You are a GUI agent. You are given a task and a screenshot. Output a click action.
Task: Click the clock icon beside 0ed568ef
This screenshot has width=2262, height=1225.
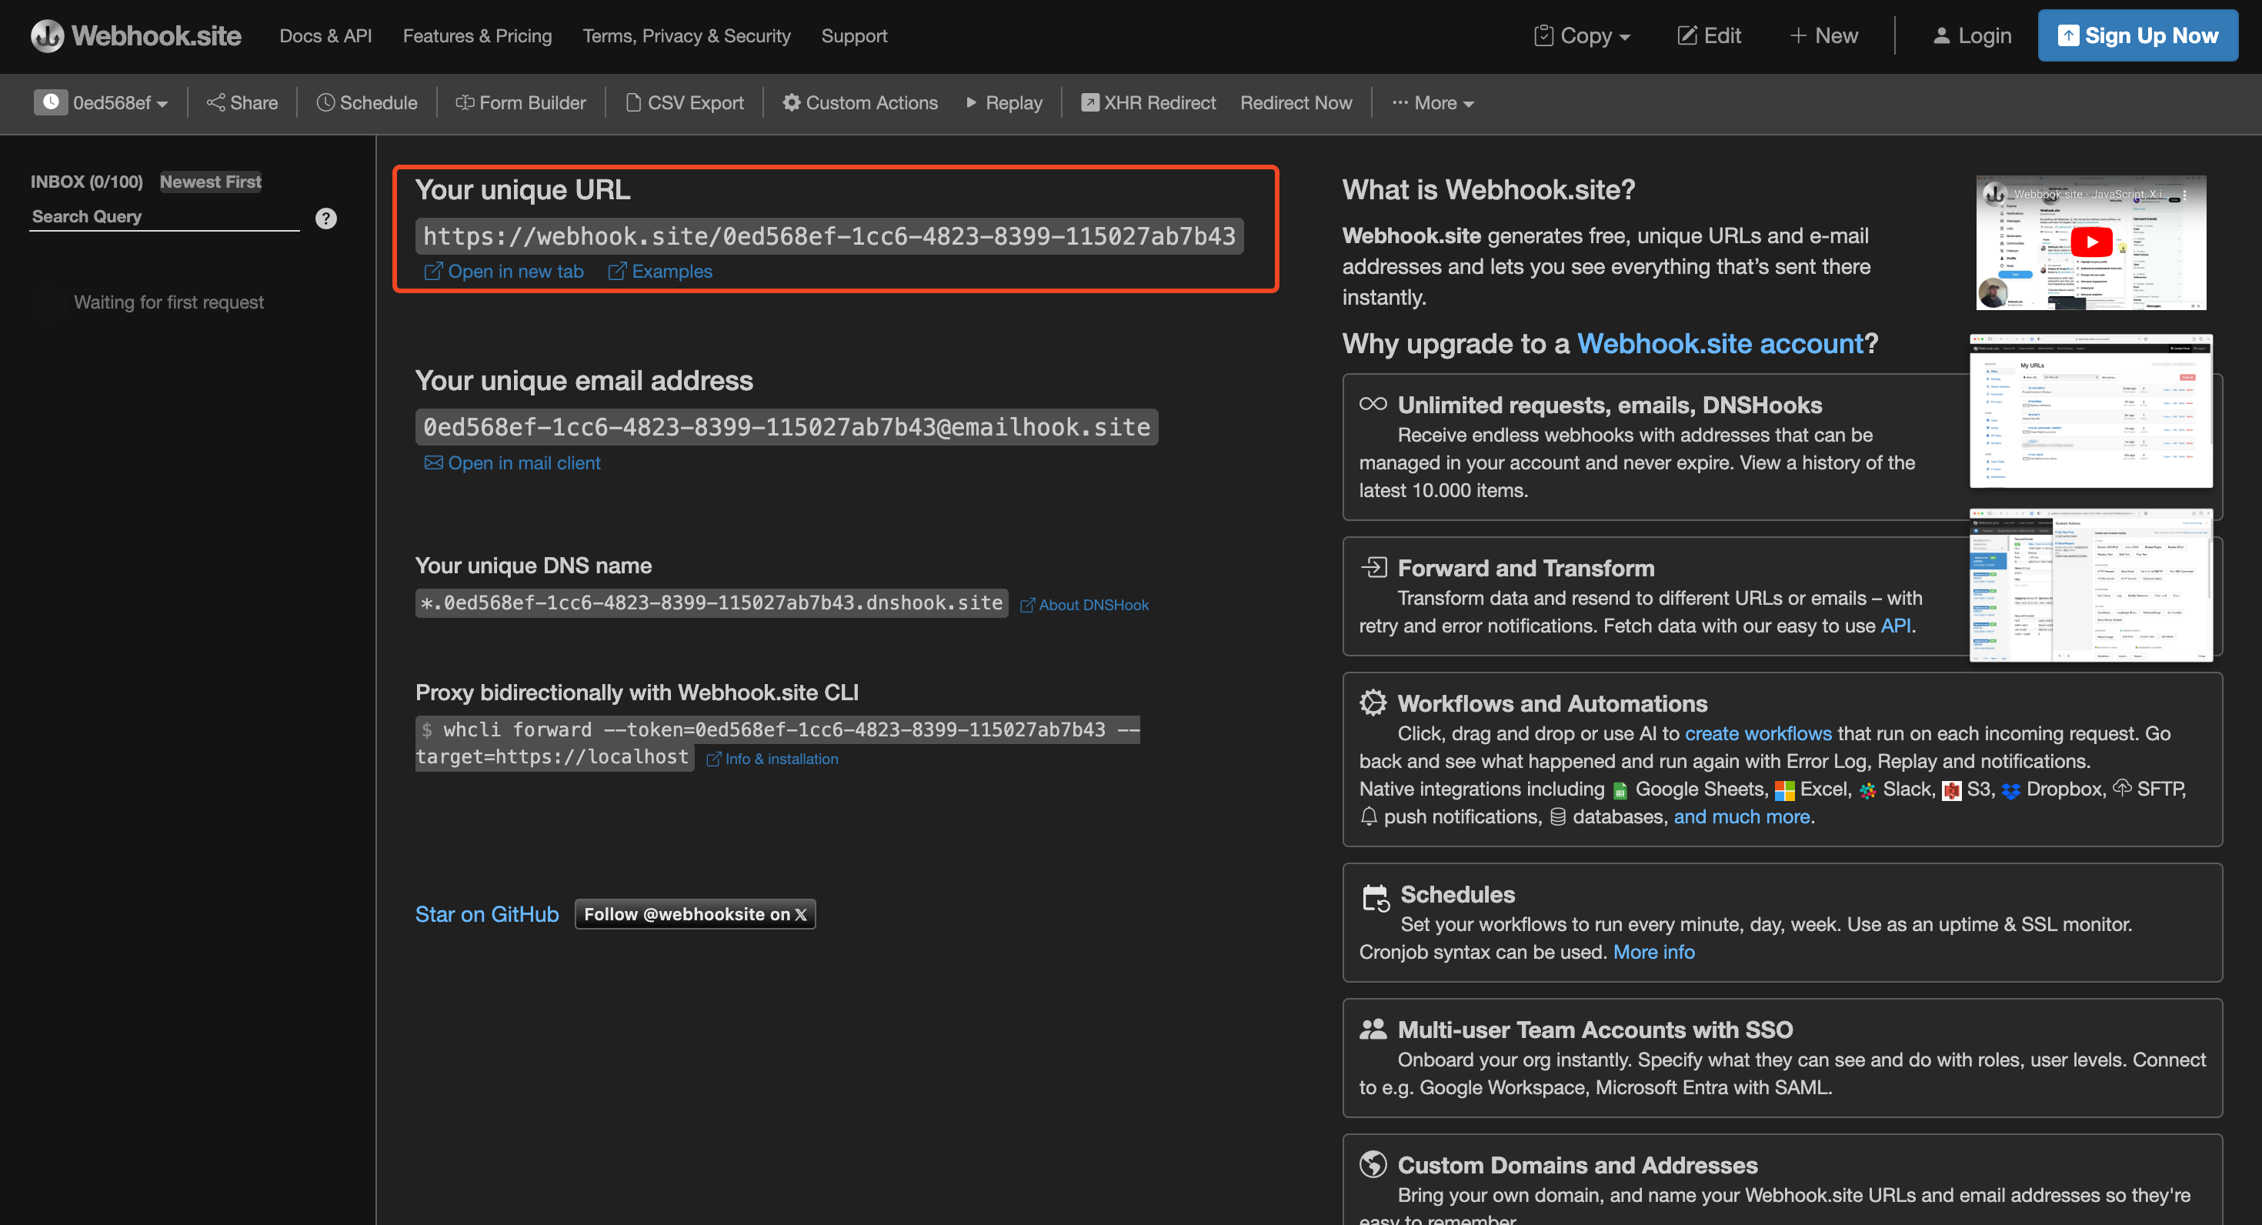(x=51, y=102)
